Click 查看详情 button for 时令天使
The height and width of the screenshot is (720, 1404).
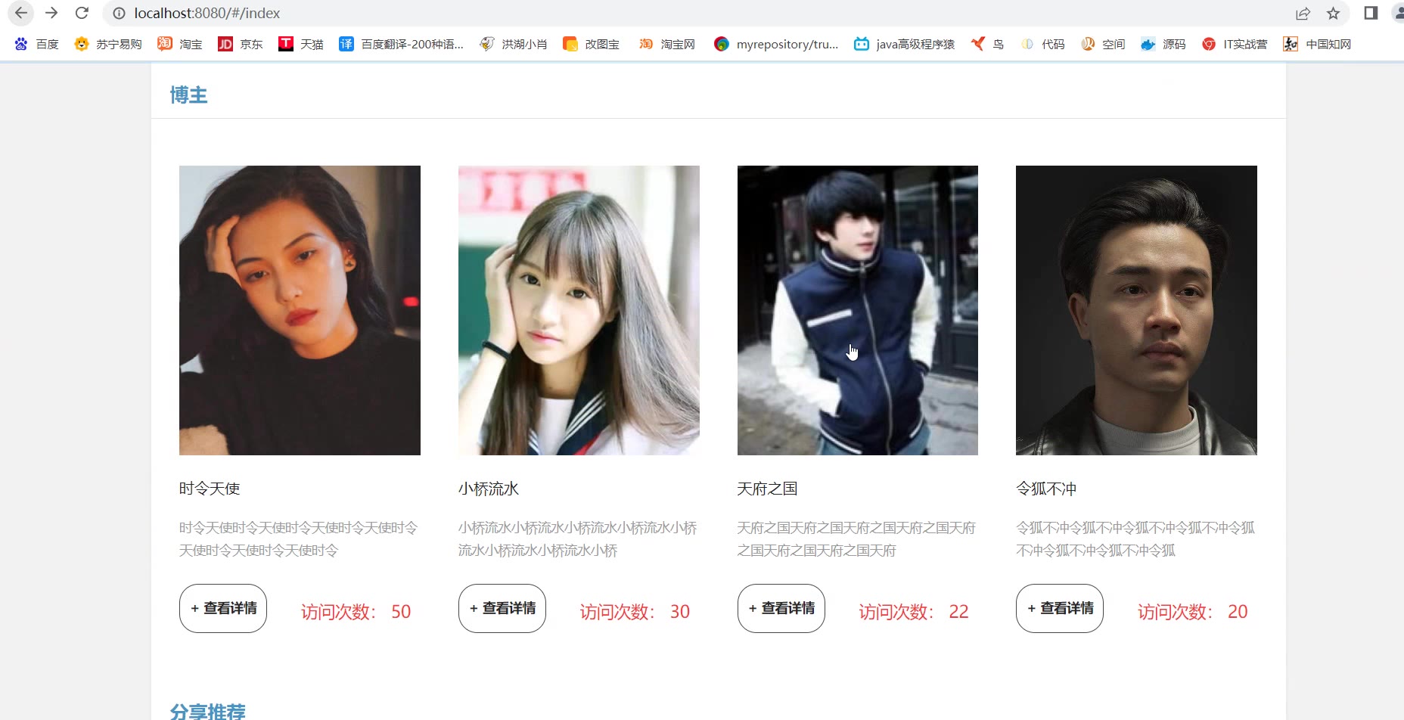[223, 608]
